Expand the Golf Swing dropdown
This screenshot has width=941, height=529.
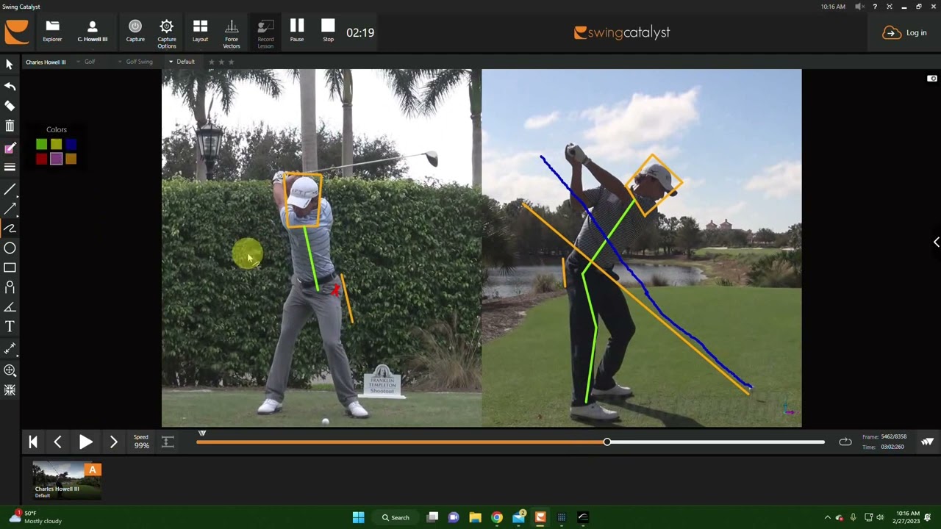(x=136, y=62)
